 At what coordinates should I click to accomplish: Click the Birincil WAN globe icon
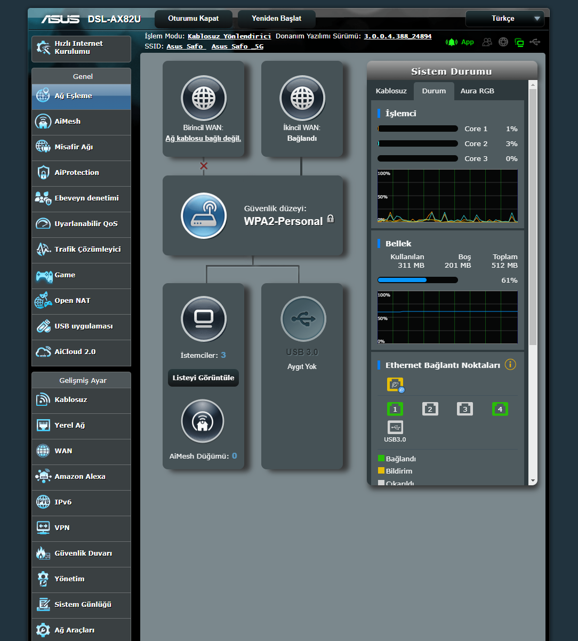tap(204, 98)
